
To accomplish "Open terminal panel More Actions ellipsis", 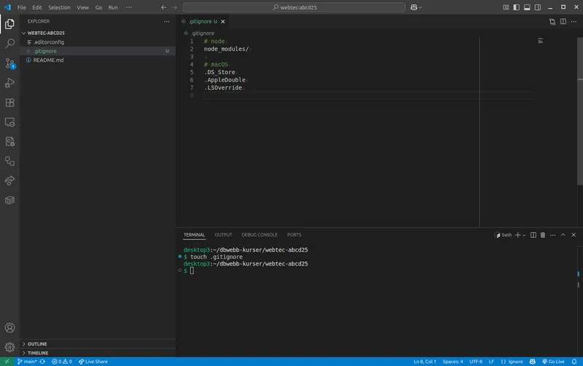I will (553, 235).
